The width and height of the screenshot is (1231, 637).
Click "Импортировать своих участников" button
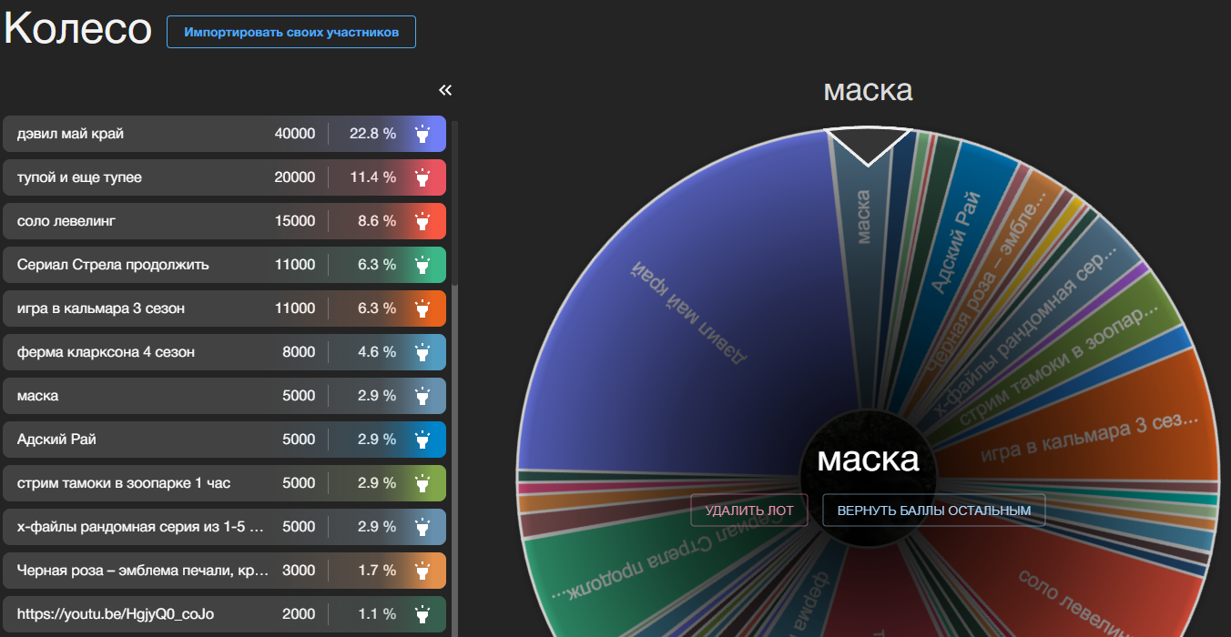pos(291,32)
